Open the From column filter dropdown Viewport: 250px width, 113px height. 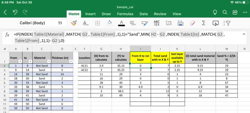tap(20, 61)
